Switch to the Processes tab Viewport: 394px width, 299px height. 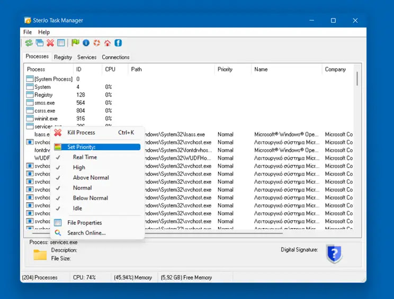37,57
